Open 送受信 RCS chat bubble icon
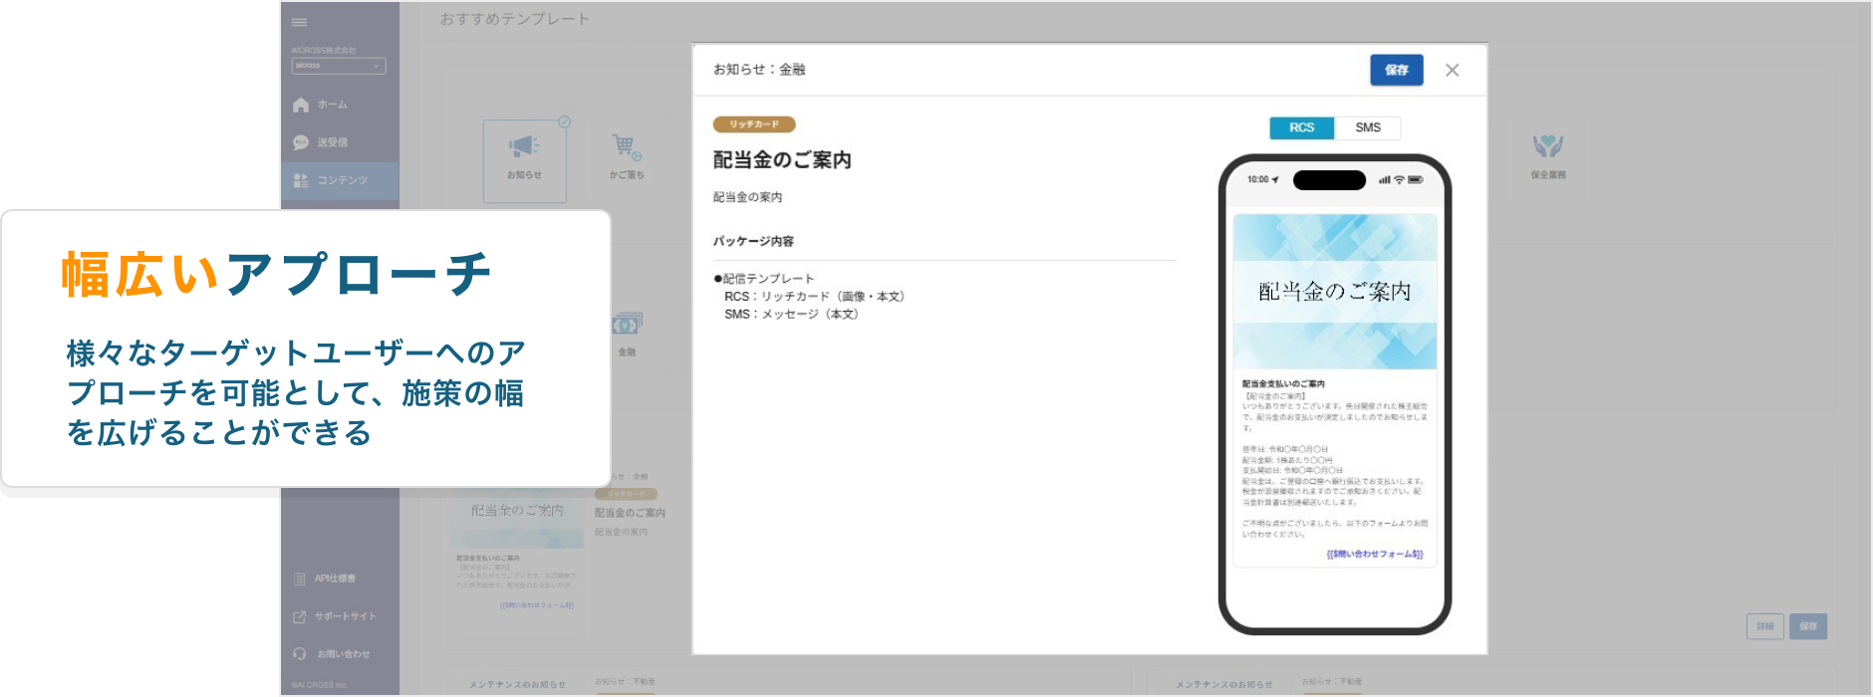Image resolution: width=1873 pixels, height=697 pixels. click(301, 142)
